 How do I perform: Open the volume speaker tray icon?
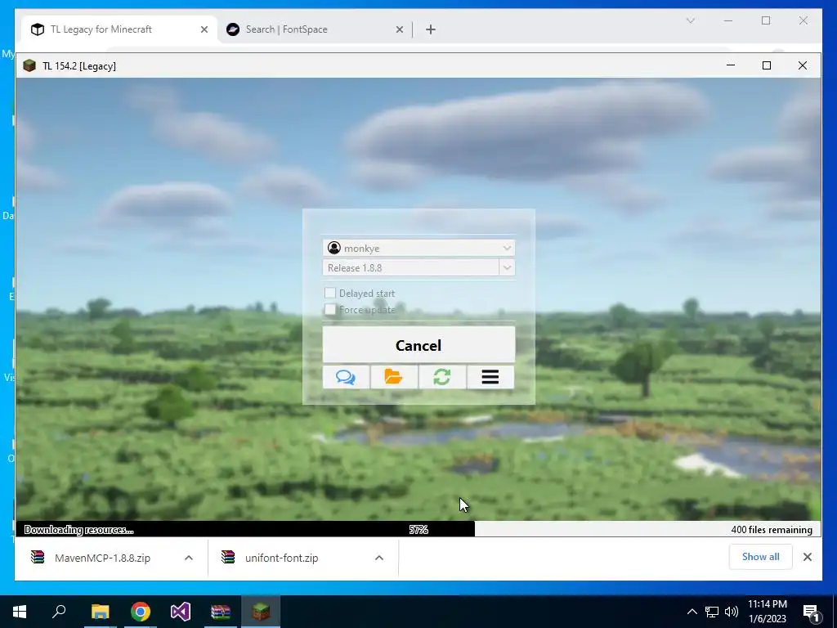[732, 612]
